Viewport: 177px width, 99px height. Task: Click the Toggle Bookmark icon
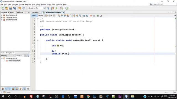[80, 16]
